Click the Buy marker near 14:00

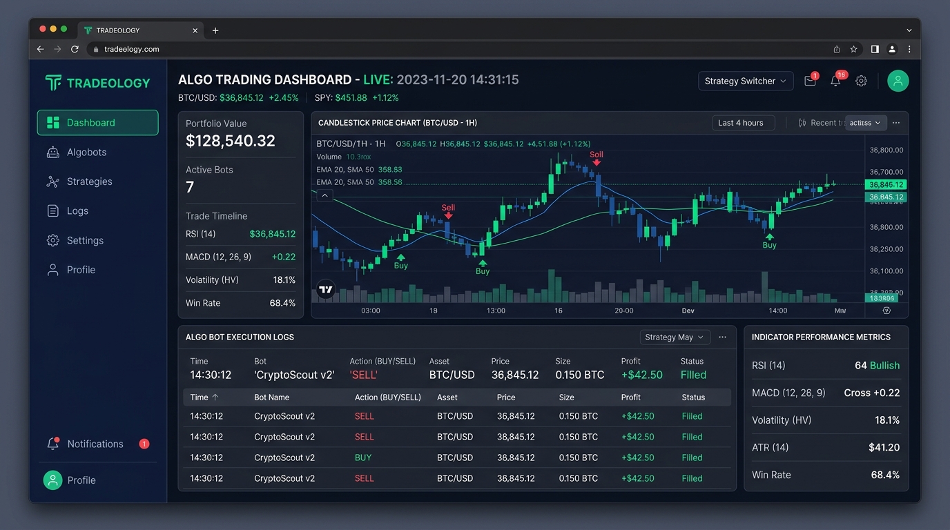tap(769, 241)
